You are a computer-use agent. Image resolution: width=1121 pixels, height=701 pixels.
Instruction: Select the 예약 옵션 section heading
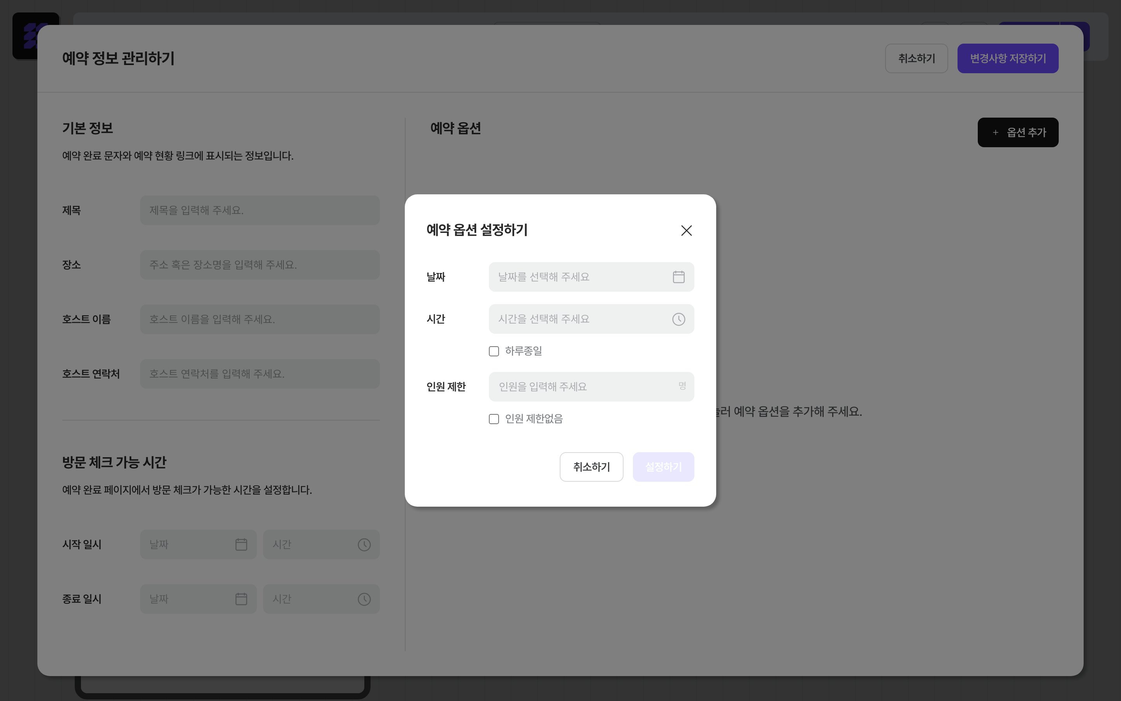tap(455, 128)
